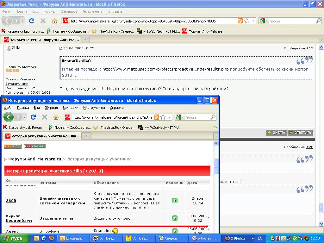Expand the address bar history dropdown in the front window
324x243 pixels.
(169, 117)
